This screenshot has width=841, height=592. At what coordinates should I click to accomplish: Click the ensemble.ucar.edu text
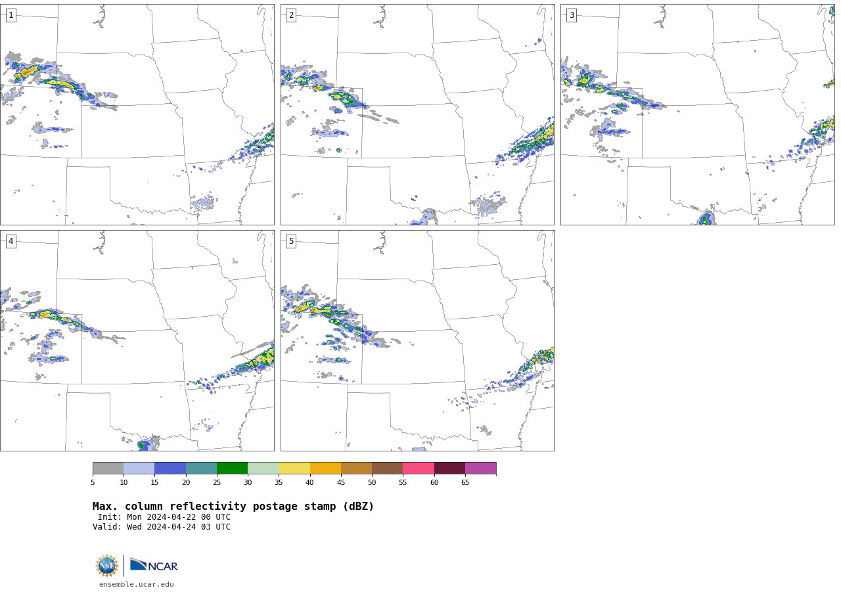pos(137,584)
